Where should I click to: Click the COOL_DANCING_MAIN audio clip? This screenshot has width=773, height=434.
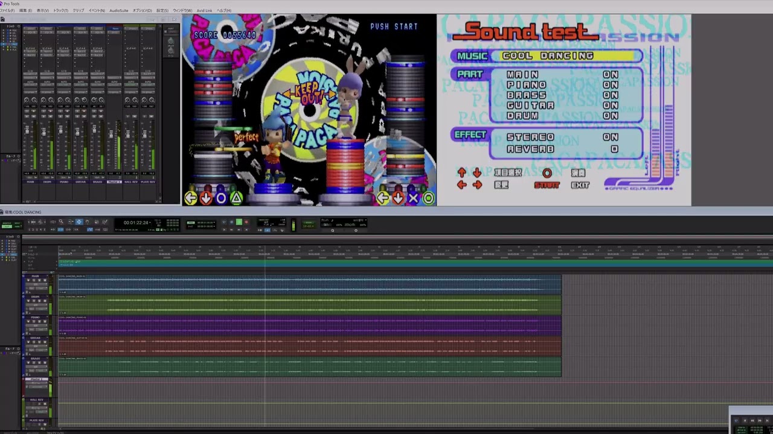pos(310,285)
